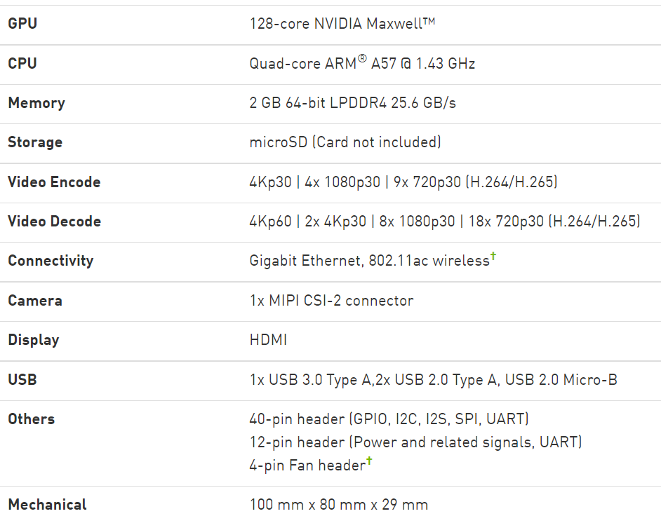
Task: Click the Storage row label
Action: pos(35,142)
